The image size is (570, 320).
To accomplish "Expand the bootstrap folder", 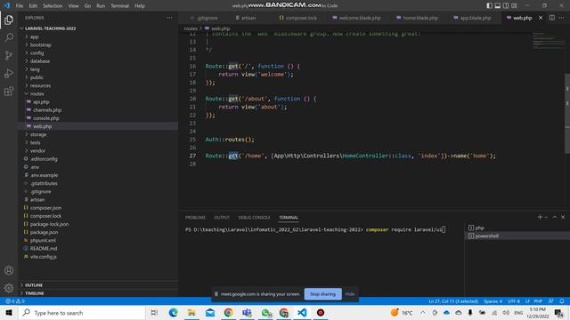I will tap(40, 45).
